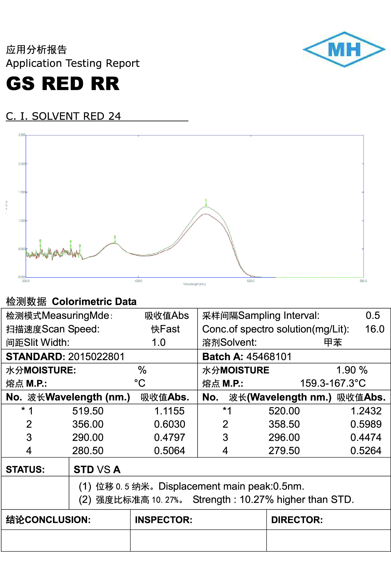This screenshot has width=391, height=587.
Task: Click the underlined C. I. SOLVENT RED 24 text
Action: click(x=63, y=116)
